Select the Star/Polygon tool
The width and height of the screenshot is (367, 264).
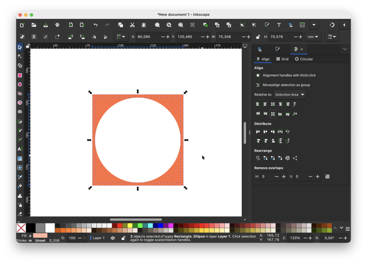click(x=20, y=93)
